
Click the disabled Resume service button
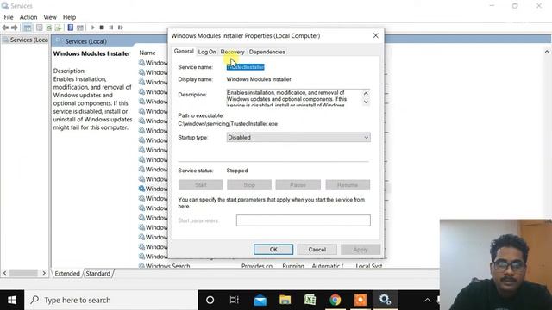click(348, 185)
